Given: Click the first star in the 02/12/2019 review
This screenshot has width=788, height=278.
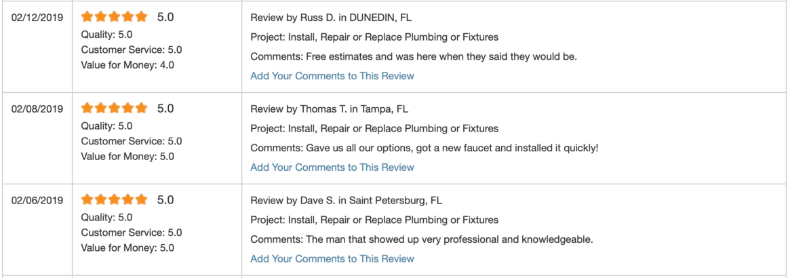Looking at the screenshot, I should (x=87, y=16).
